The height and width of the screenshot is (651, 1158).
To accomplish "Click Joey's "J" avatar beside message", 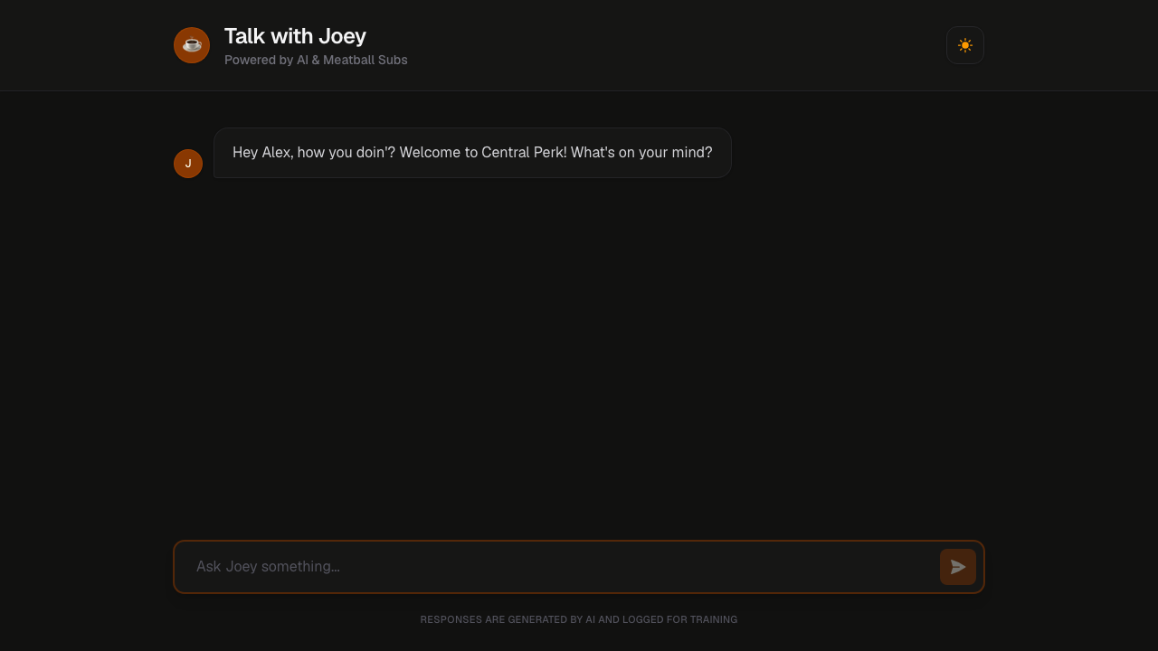I will (188, 164).
